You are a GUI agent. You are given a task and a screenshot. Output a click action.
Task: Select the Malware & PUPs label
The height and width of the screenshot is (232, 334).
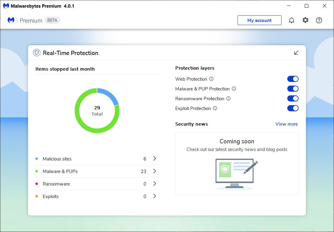pos(60,171)
